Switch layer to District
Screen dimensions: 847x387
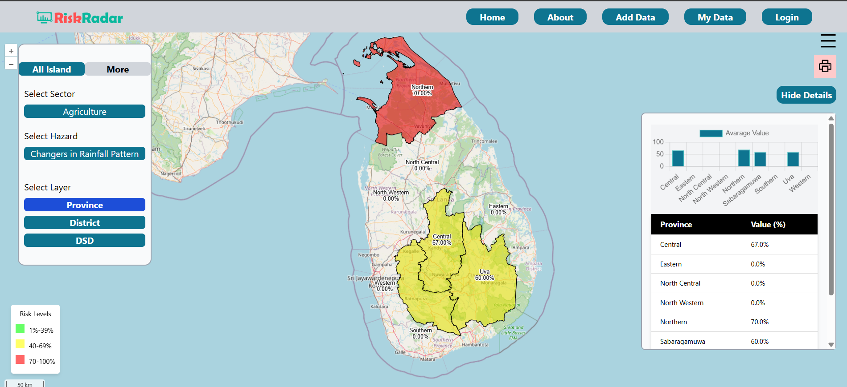(x=85, y=223)
